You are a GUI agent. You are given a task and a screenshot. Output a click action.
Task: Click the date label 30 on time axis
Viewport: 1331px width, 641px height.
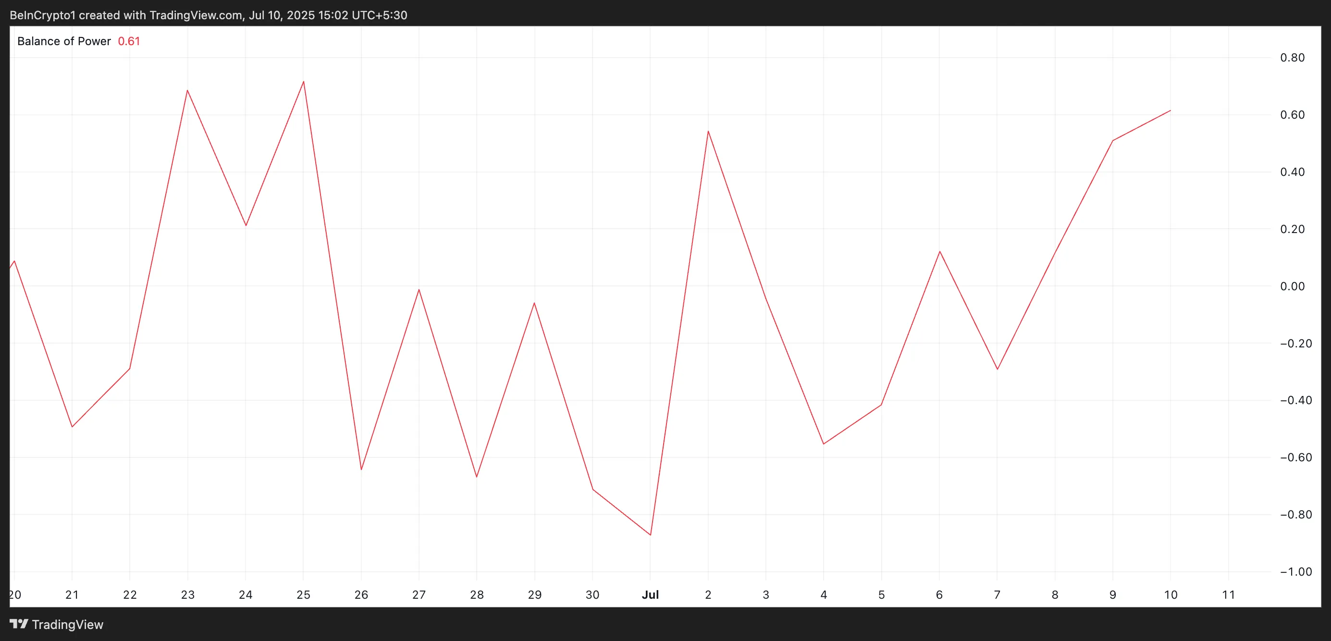pyautogui.click(x=592, y=594)
